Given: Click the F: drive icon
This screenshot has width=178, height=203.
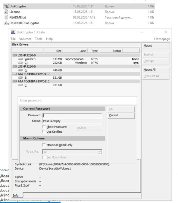Looking at the screenshot, I should (20, 85).
